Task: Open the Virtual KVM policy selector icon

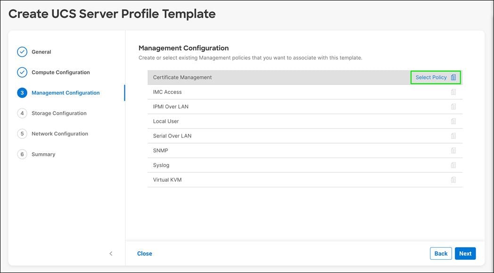Action: point(453,179)
